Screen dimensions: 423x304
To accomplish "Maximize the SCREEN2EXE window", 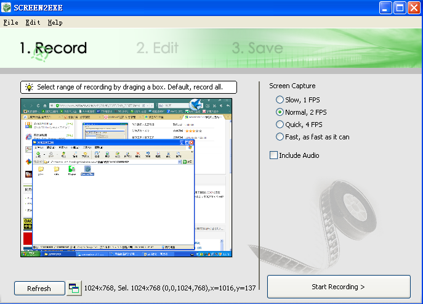I will pyautogui.click(x=400, y=7).
